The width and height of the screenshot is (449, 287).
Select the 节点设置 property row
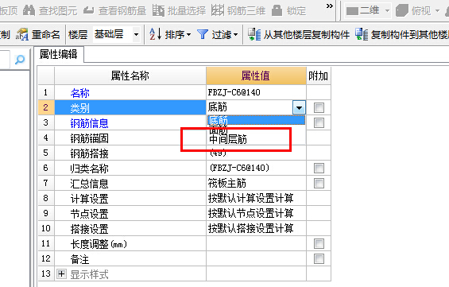130,213
